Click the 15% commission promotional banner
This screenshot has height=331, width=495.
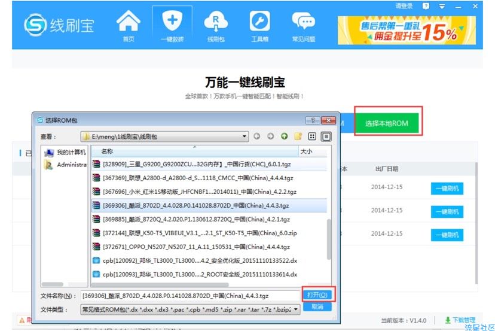click(407, 31)
